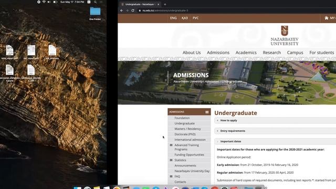
Task: Open the Campus navigation menu
Action: point(295,52)
